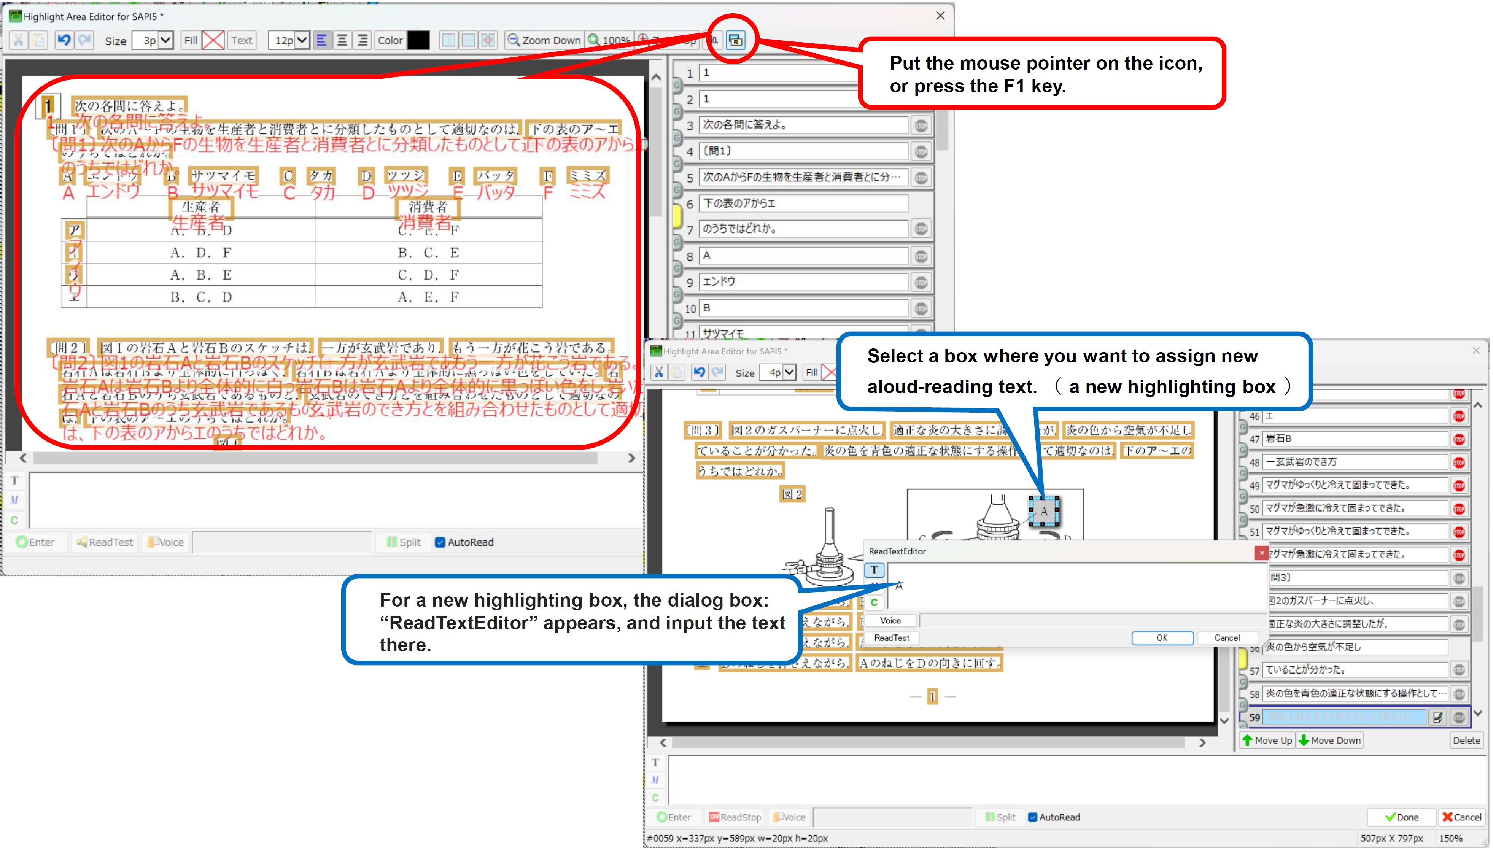Click the C icon in ReadTextEditor dialog
Image resolution: width=1493 pixels, height=850 pixels.
[x=874, y=602]
